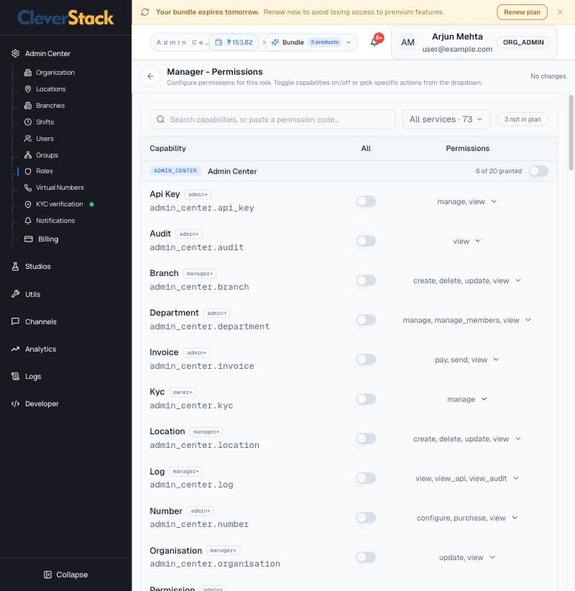Click the AM user avatar

408,42
